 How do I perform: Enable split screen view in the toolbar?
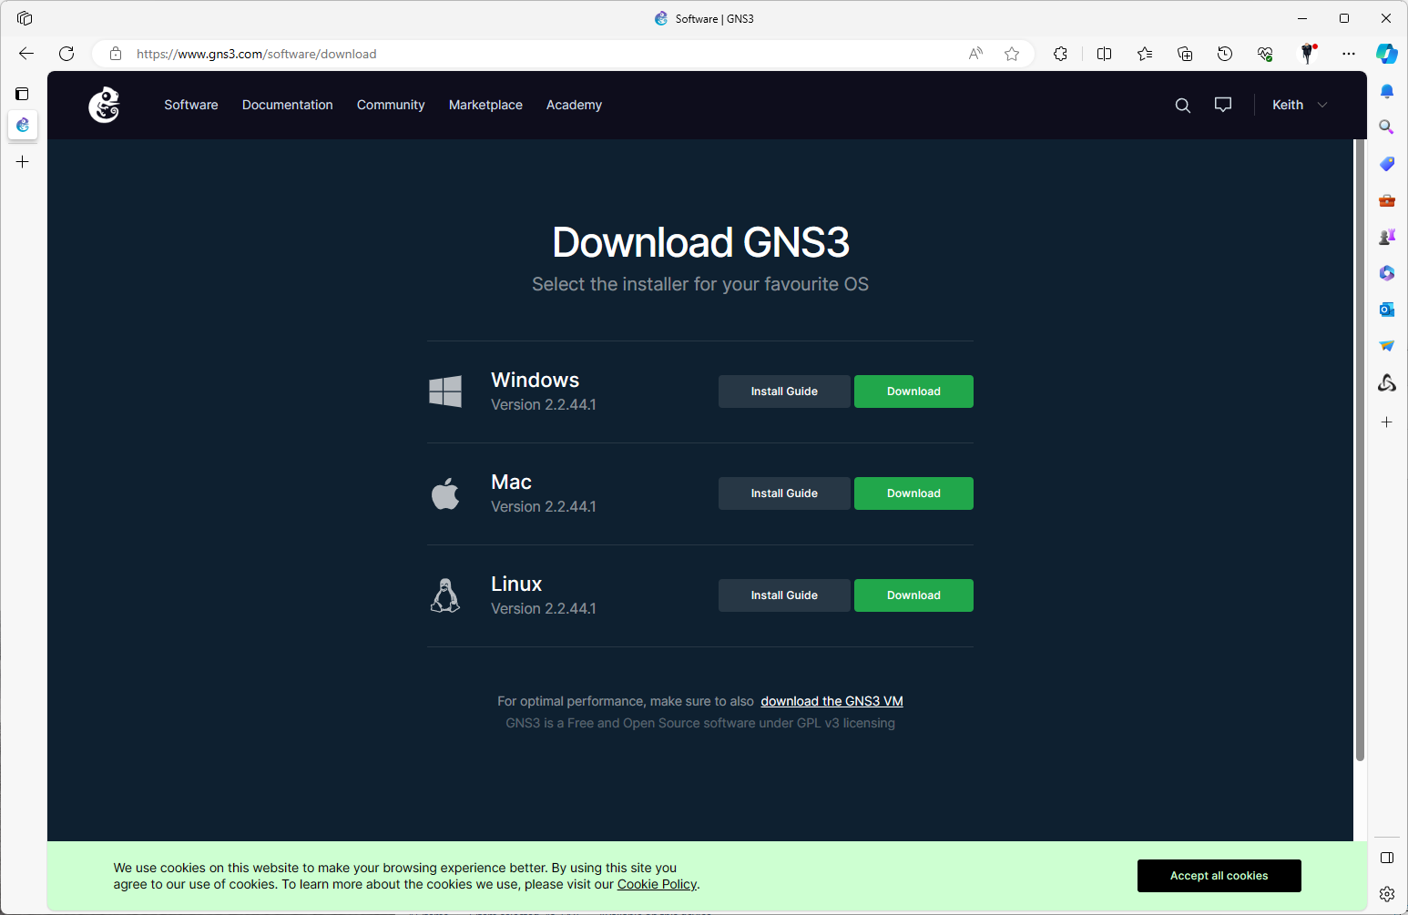click(1104, 54)
